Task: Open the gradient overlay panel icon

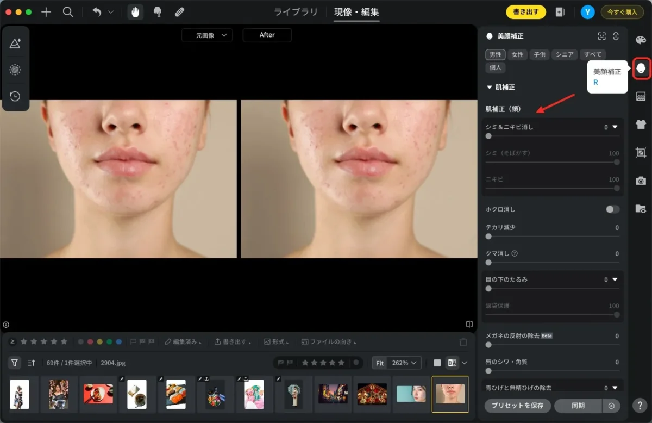Action: (x=641, y=97)
